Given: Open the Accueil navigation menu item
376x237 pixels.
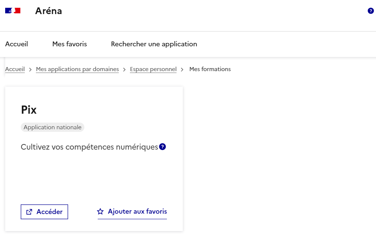Looking at the screenshot, I should [17, 44].
